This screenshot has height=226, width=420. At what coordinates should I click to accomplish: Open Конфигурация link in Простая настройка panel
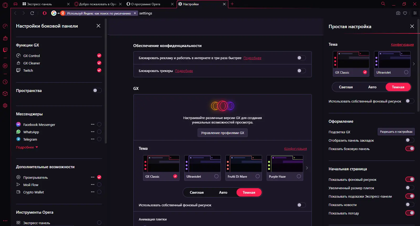402,45
